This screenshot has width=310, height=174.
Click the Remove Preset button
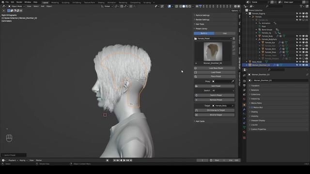coord(215,100)
